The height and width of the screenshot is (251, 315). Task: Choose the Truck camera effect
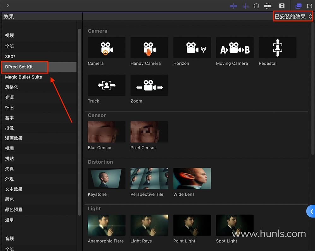(x=107, y=85)
